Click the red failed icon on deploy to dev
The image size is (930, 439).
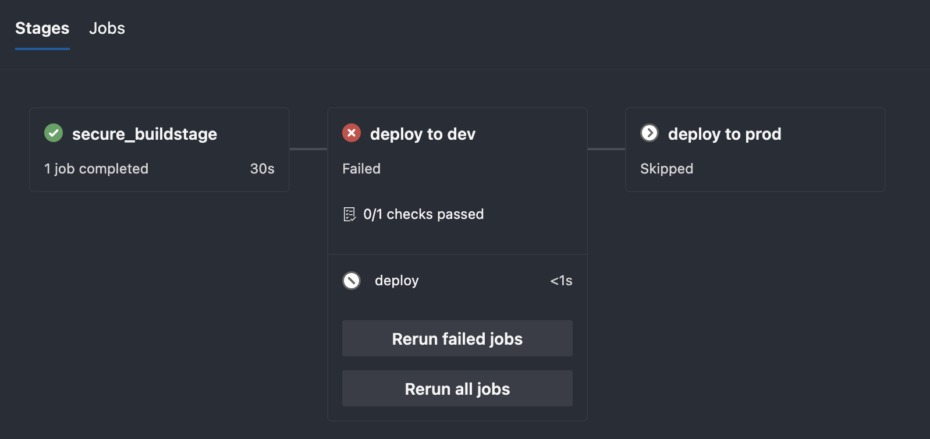point(352,133)
